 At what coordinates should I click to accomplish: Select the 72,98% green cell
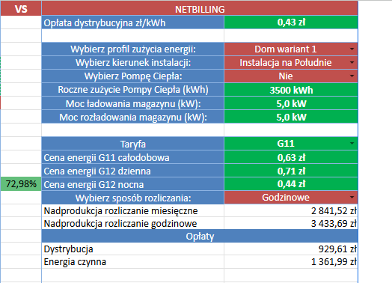click(x=21, y=184)
